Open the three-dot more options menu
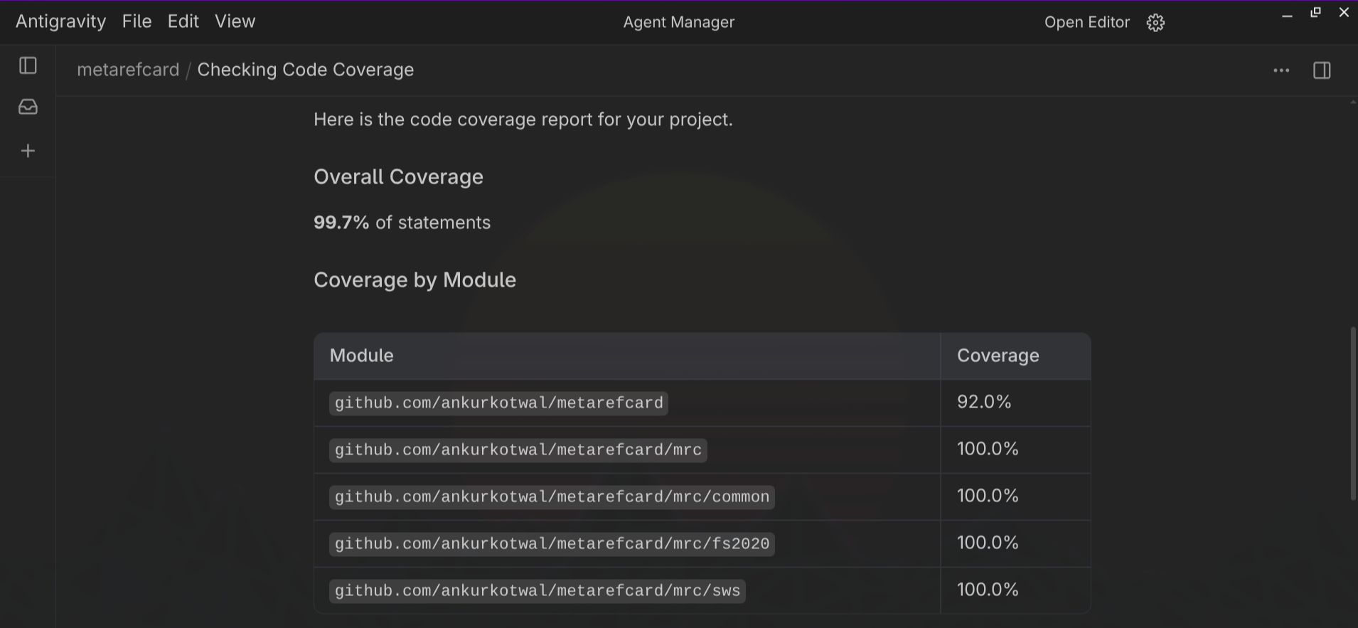Viewport: 1358px width, 628px height. tap(1281, 70)
